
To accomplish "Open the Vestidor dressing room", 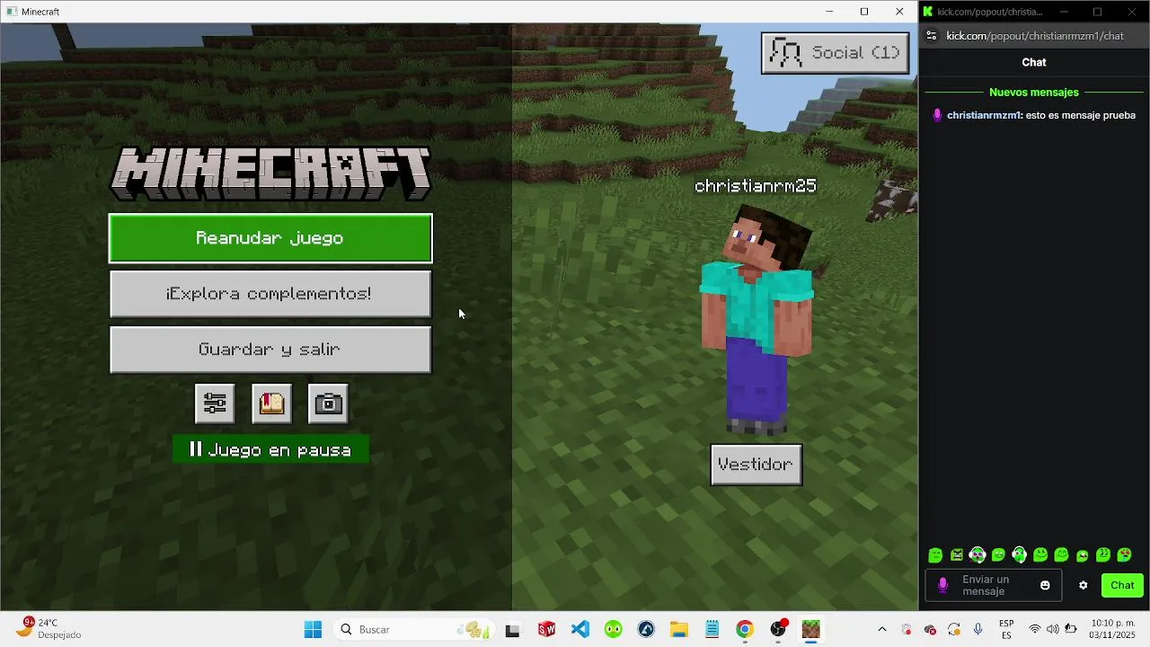I will coord(756,465).
